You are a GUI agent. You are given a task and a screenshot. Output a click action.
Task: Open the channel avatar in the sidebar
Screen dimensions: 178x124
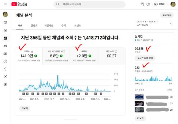click(x=5, y=14)
